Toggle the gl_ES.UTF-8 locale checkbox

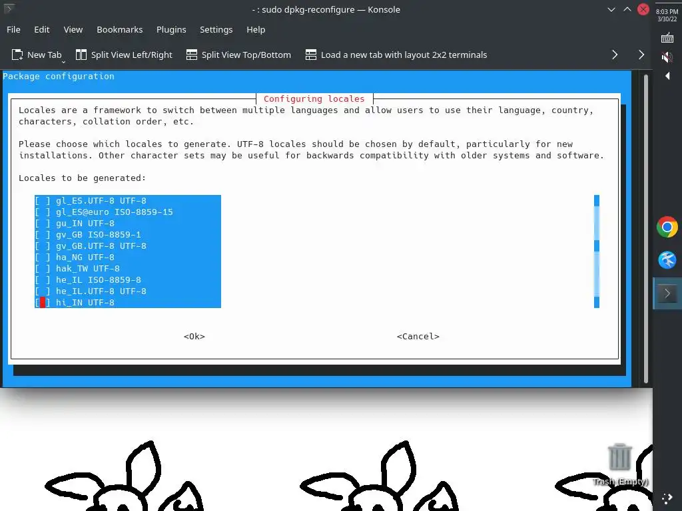pos(43,201)
